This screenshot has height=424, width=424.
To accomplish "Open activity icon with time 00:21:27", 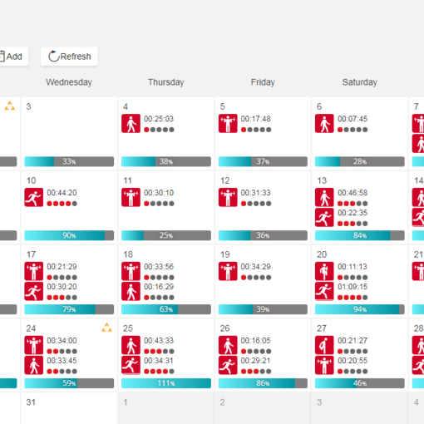I will (x=324, y=345).
